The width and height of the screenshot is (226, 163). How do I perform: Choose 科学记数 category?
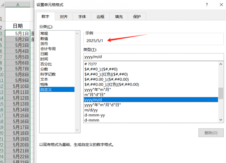point(57,74)
